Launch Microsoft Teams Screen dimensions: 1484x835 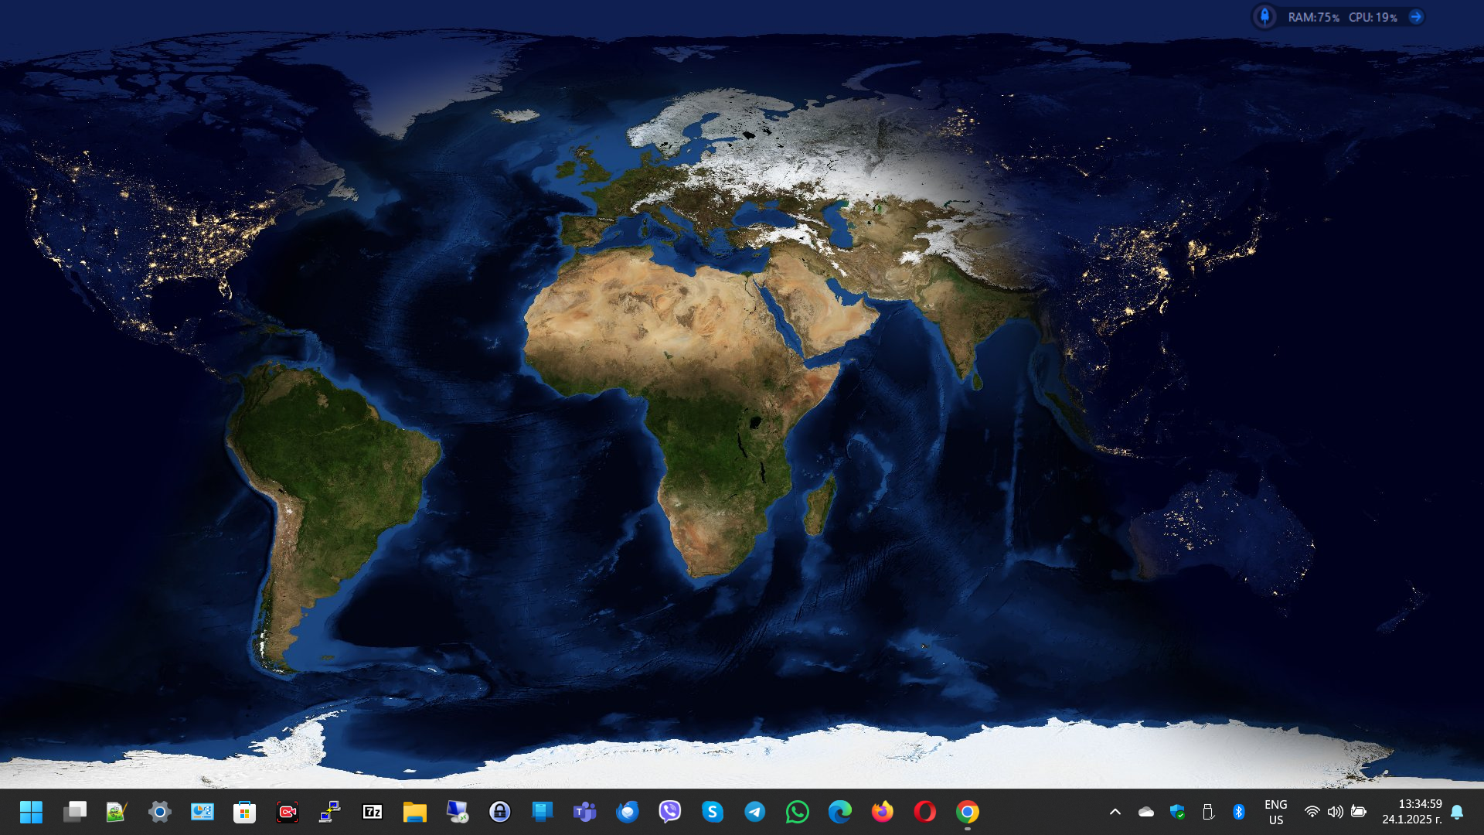pyautogui.click(x=585, y=812)
